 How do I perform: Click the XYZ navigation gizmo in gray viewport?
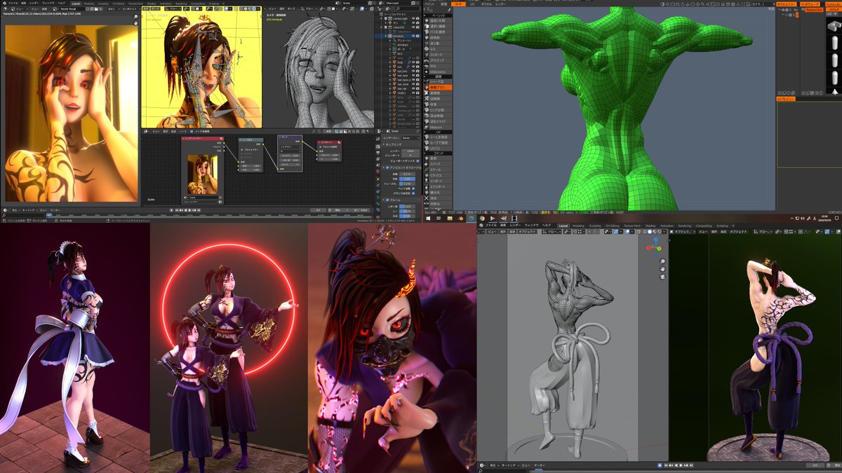656,248
